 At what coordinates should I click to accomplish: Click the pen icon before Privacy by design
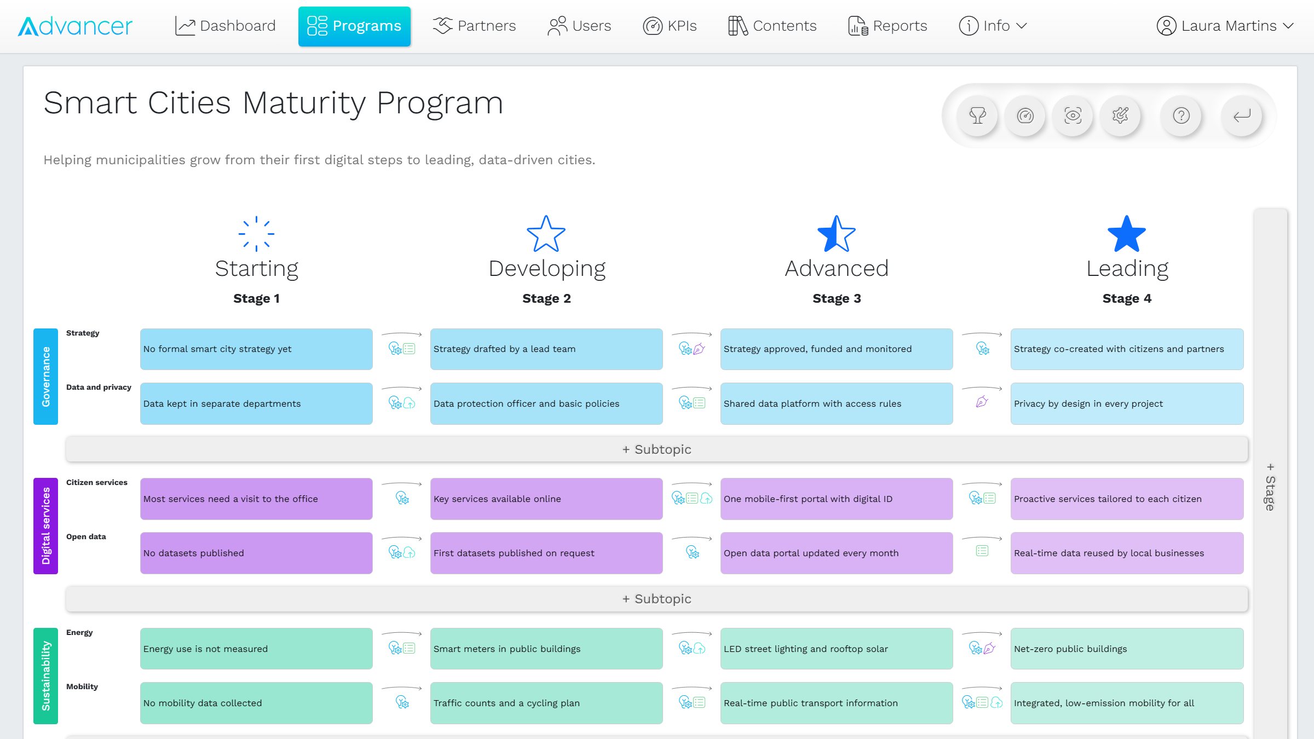point(982,402)
